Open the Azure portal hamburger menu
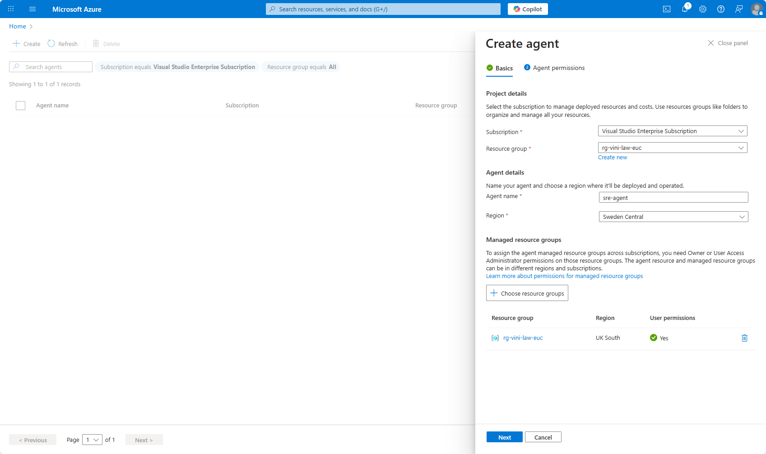This screenshot has height=454, width=766. coord(32,9)
